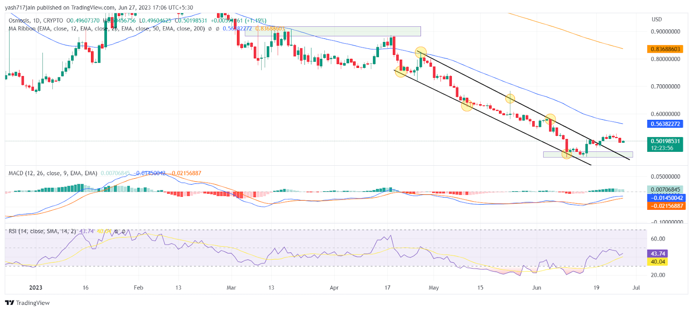
Task: Click the 17 date label on time axis
Action: (x=387, y=288)
